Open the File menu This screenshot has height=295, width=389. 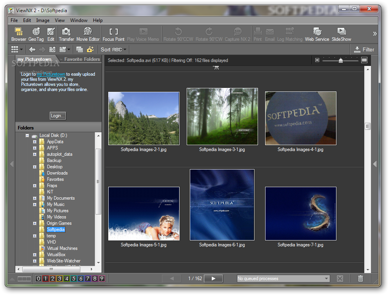pos(14,20)
